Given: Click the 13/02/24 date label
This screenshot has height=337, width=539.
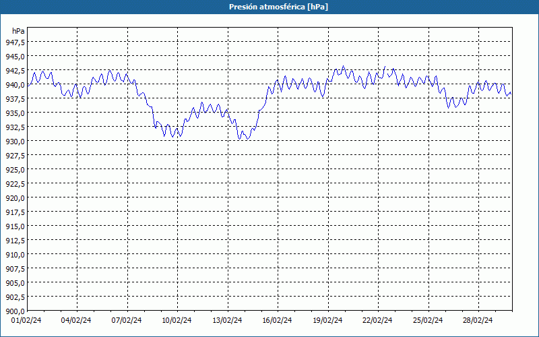Looking at the screenshot, I should pyautogui.click(x=226, y=320).
